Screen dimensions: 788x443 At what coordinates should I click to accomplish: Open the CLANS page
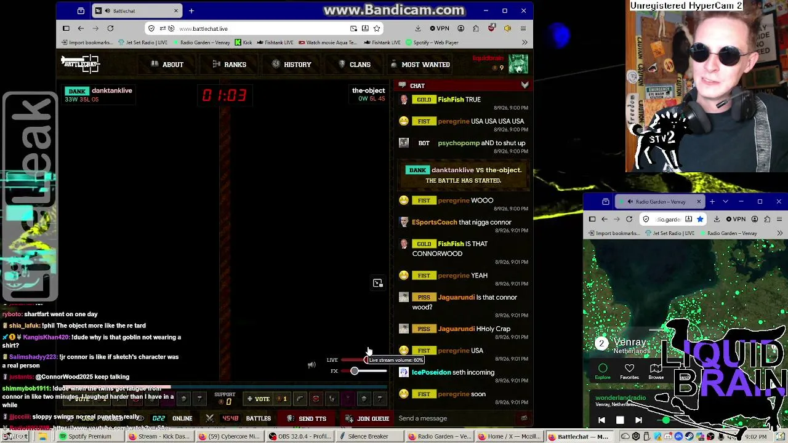(x=355, y=65)
